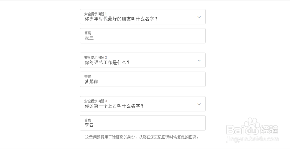Click the 答案 label above 李四
Screen dimensions: 295x149
point(88,120)
